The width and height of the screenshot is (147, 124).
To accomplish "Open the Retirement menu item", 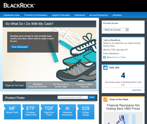I will pos(80,15).
